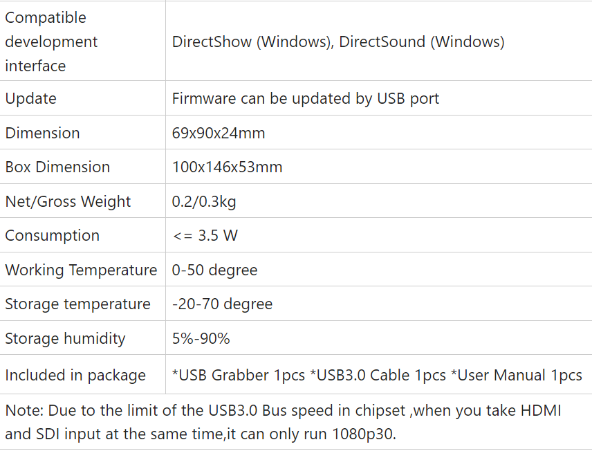Click the 'DirectShow (Windows), DirectSound (Windows)' value
This screenshot has height=451, width=592.
coord(338,42)
